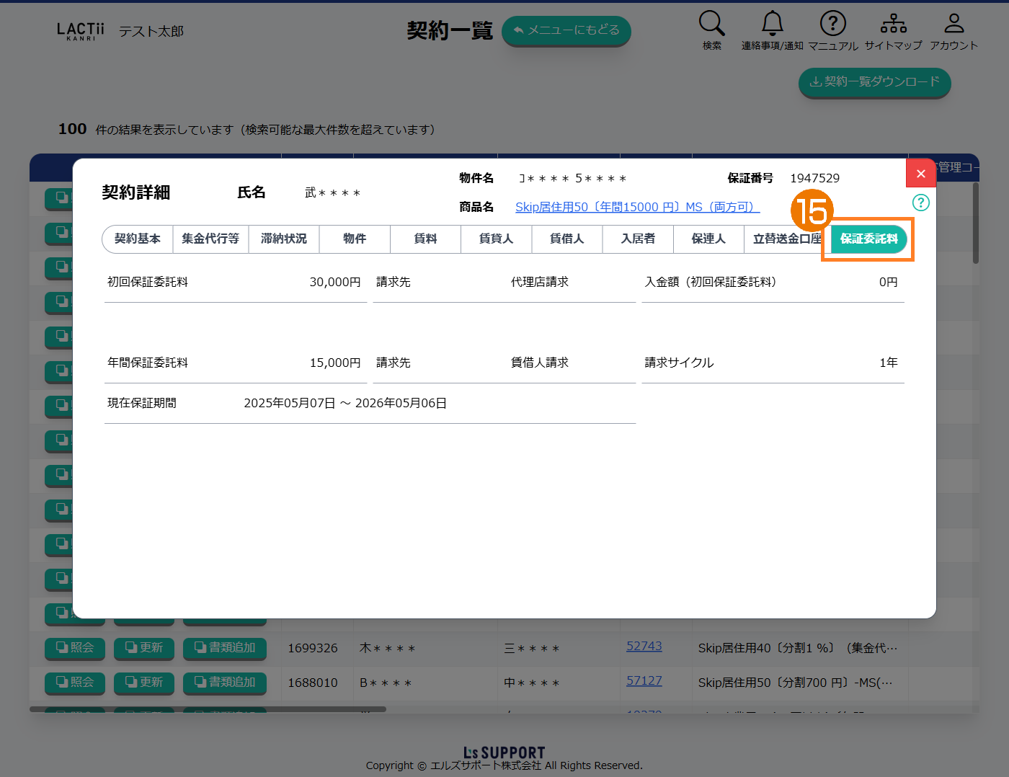Click the Skip居住用50 product name link
The width and height of the screenshot is (1009, 777).
tap(637, 207)
